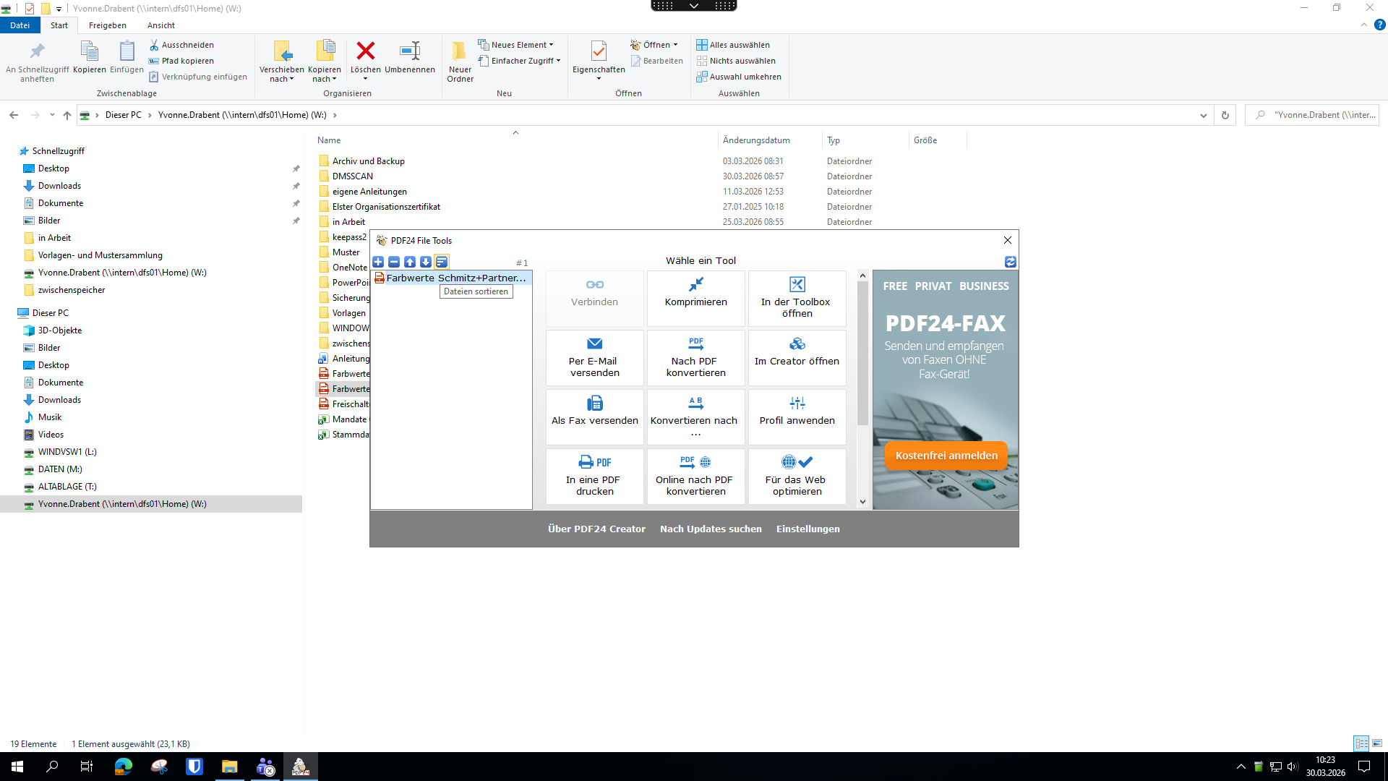This screenshot has width=1388, height=781.
Task: Click Nach Updates suchen link
Action: coord(711,529)
